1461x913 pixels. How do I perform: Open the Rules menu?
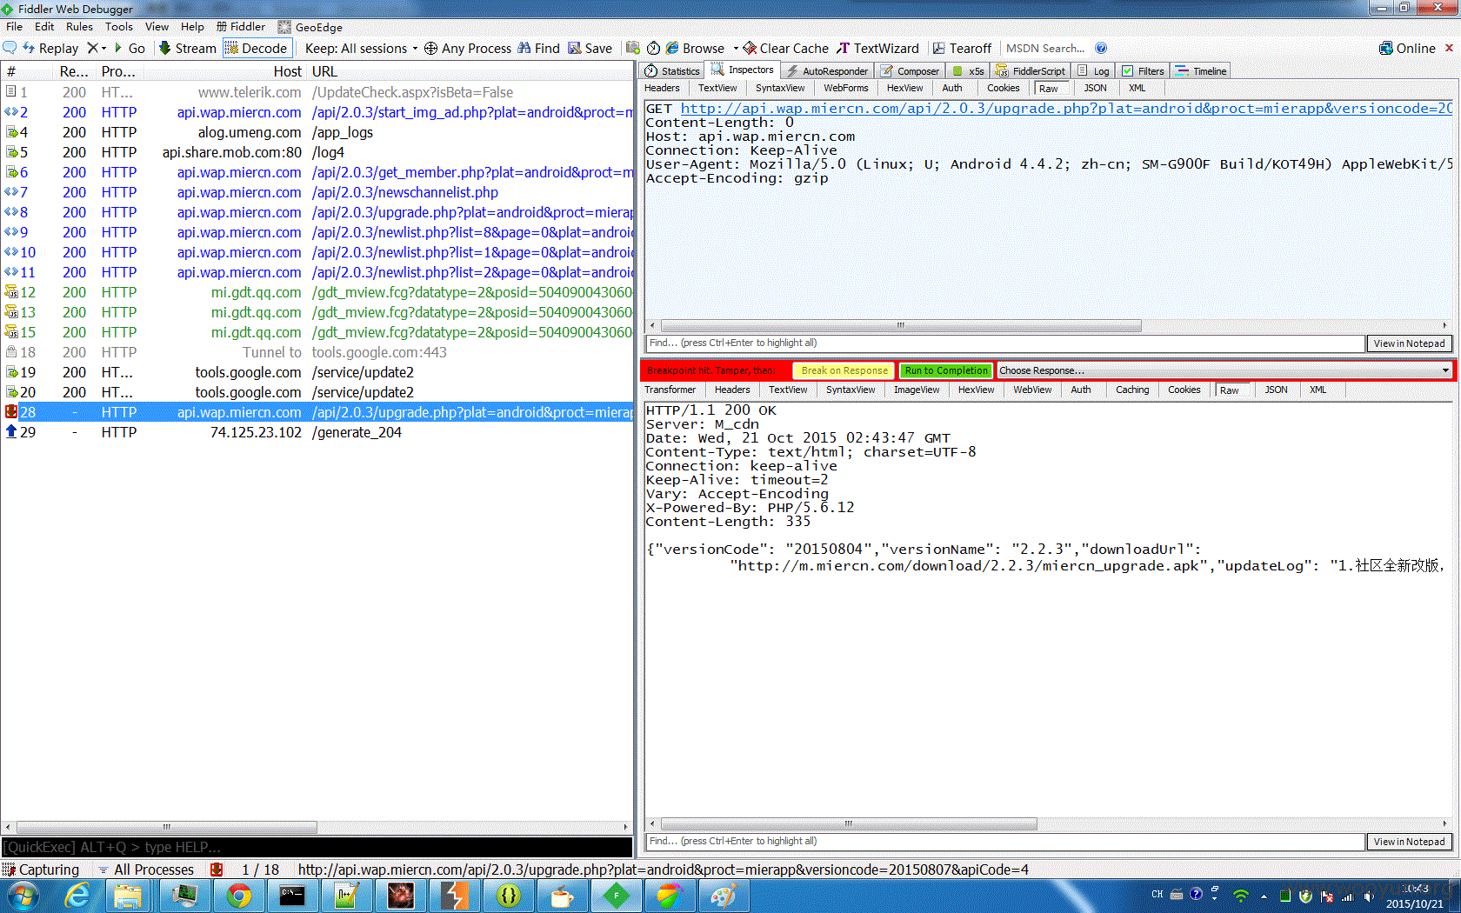coord(79,27)
